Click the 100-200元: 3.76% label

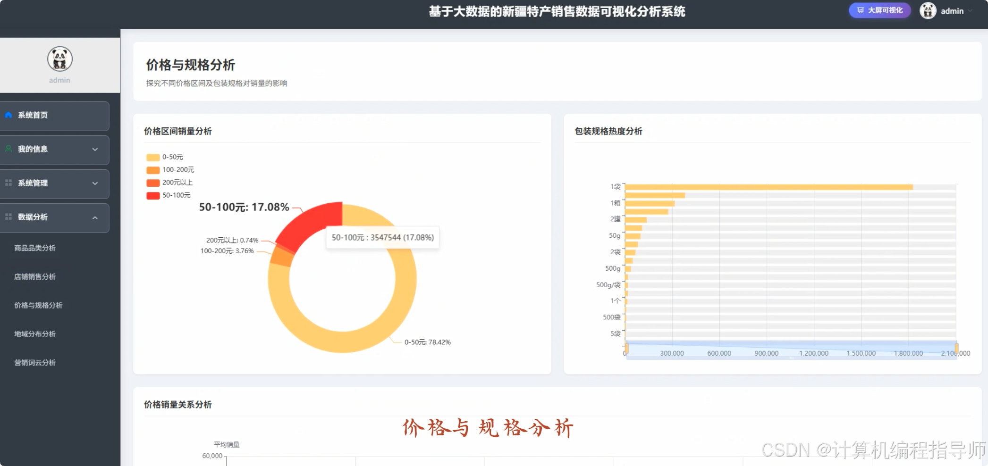coord(227,251)
